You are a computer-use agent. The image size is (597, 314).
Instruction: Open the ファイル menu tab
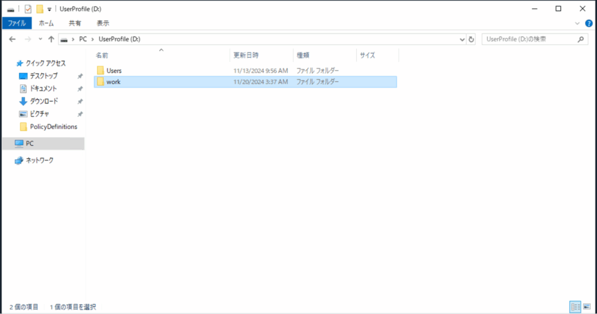[x=17, y=23]
